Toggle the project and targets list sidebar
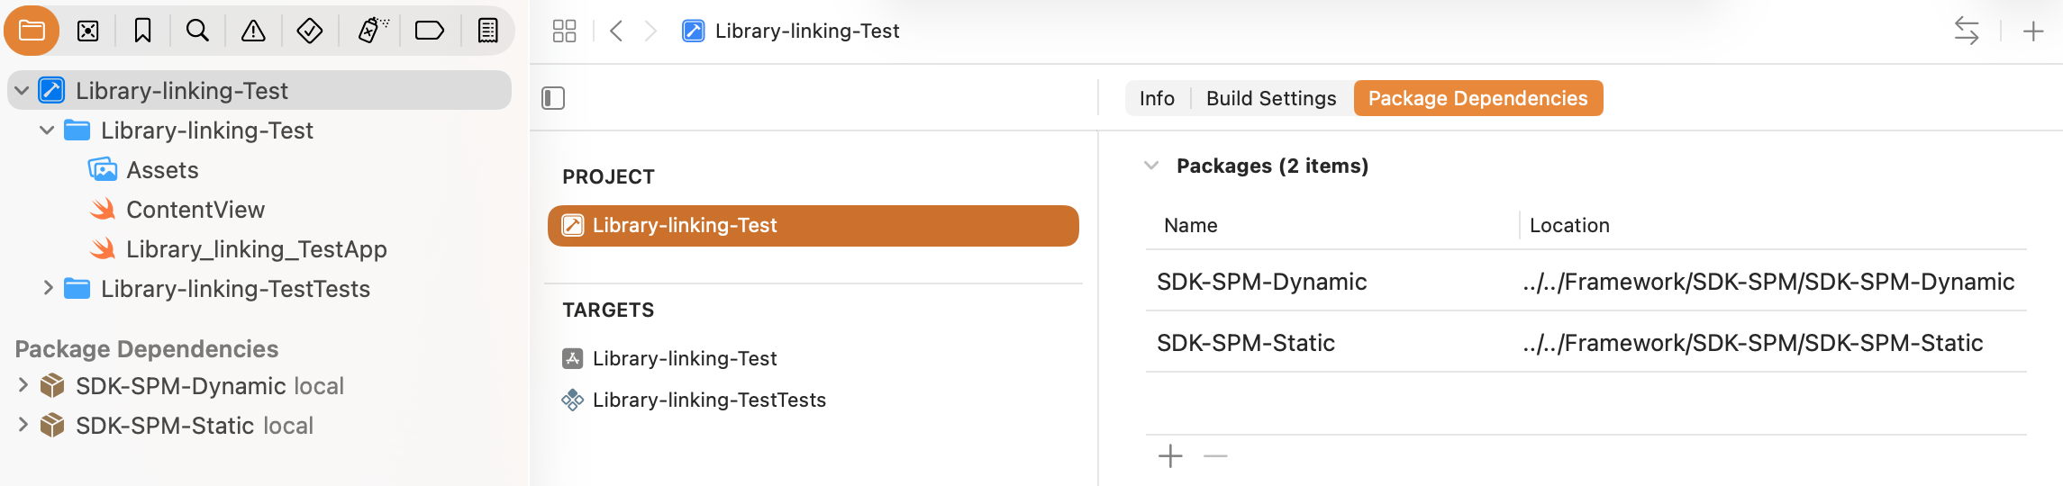The image size is (2063, 486). point(553,98)
